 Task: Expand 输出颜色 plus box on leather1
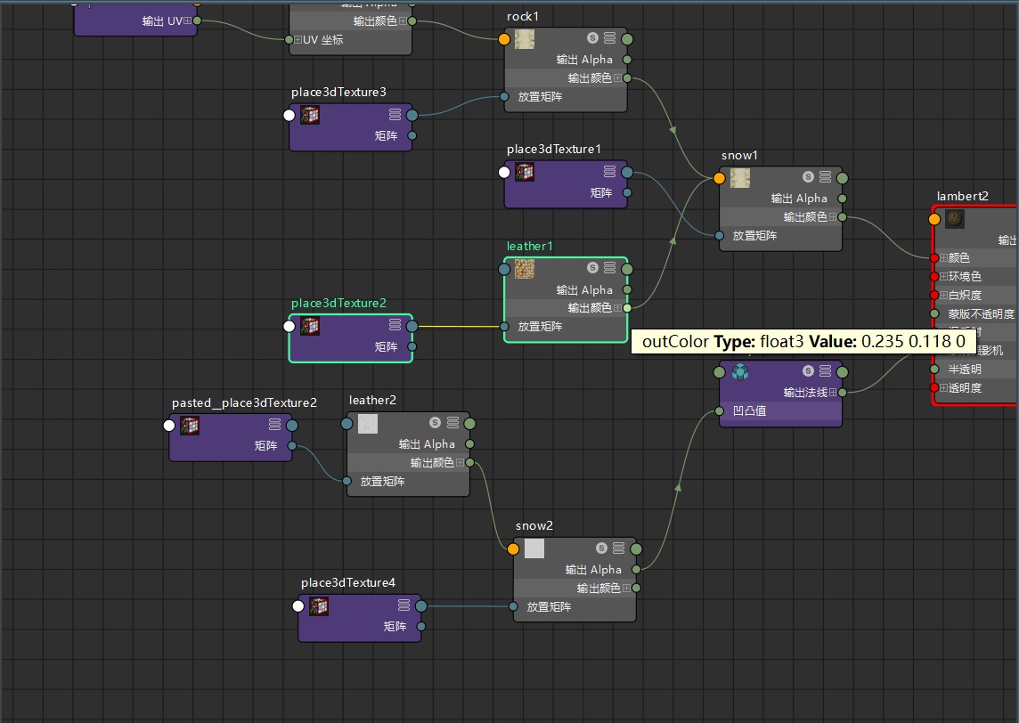tap(617, 308)
